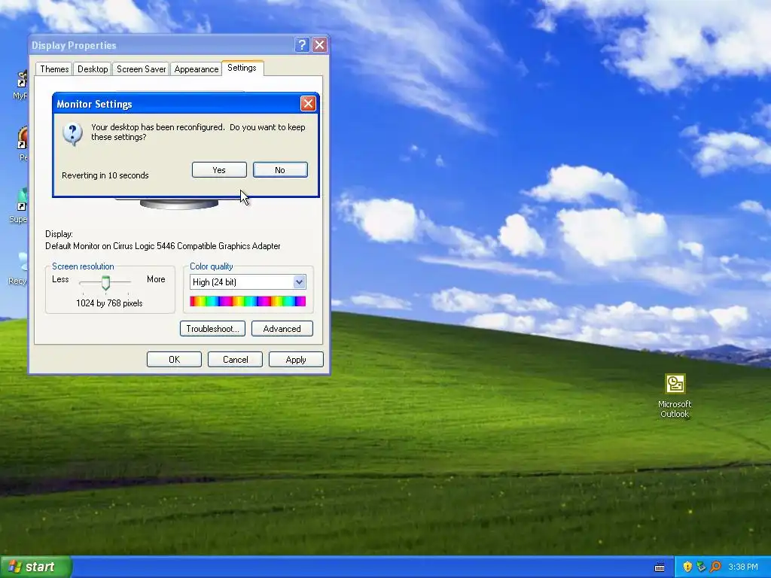Click the Safely Remove Hardware tray icon
Screen dimensions: 771x578
pos(701,567)
